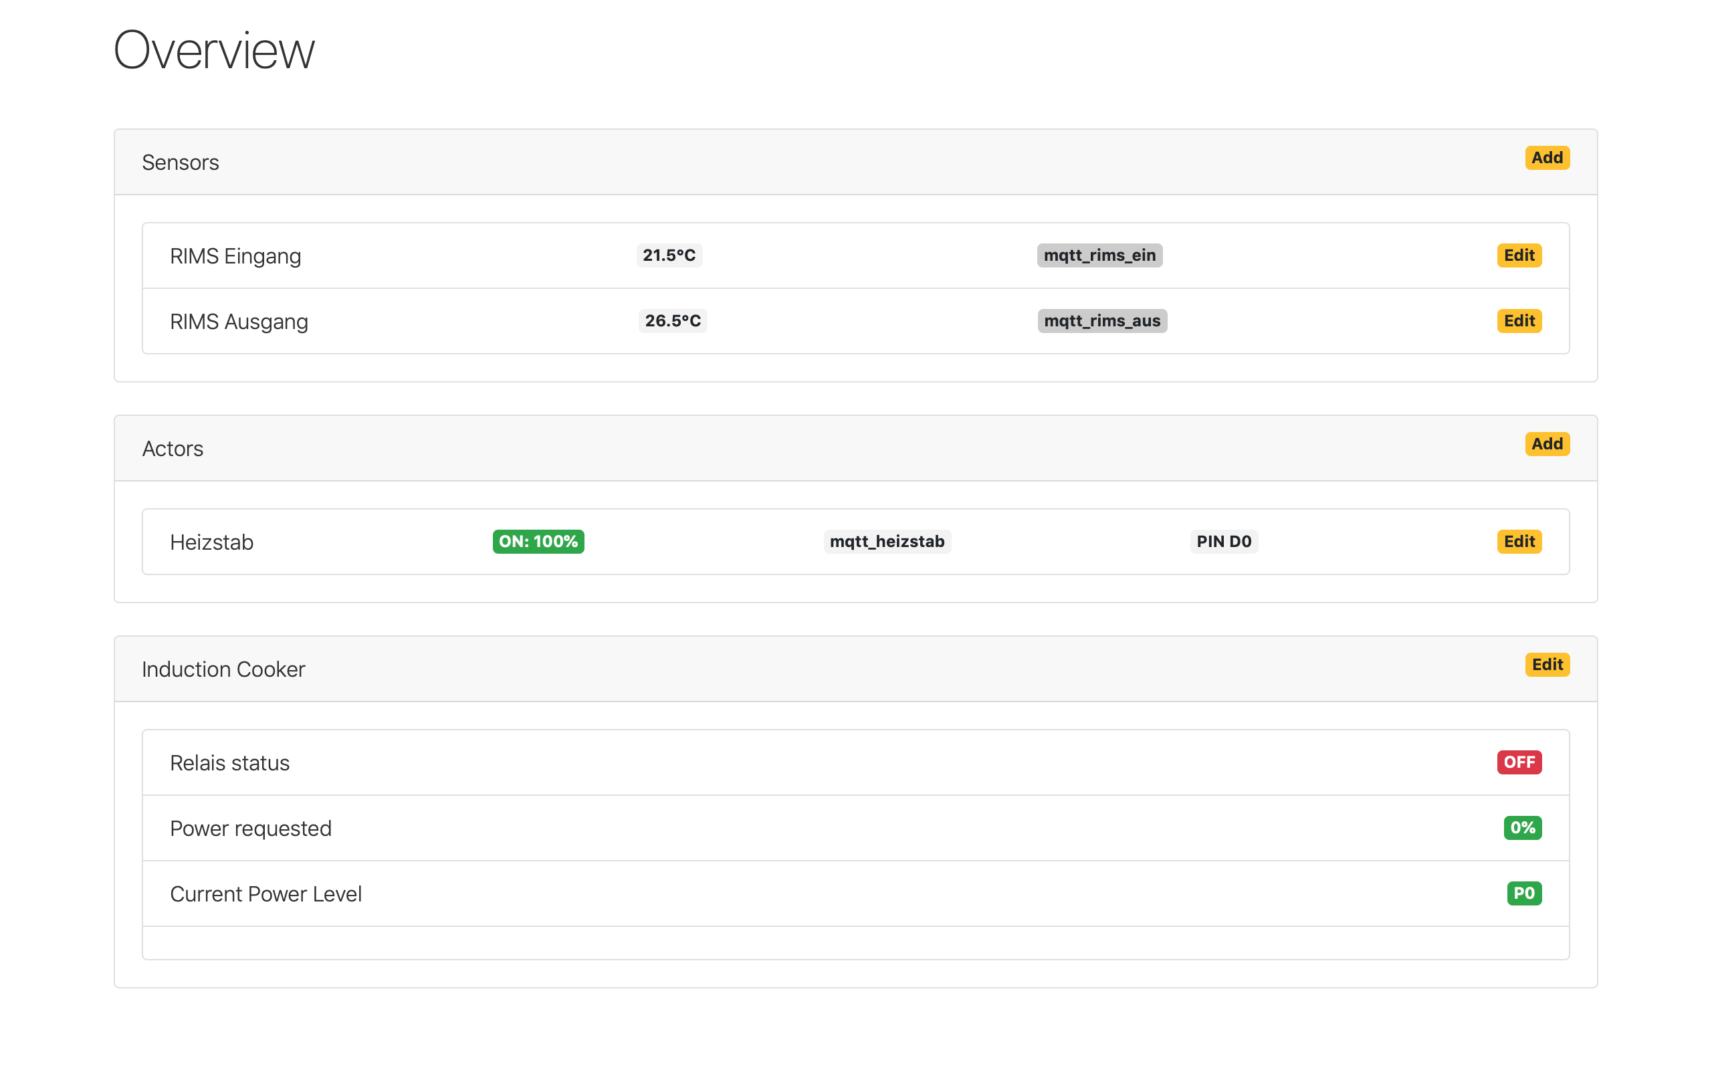Click the P0 power level badge
Viewport: 1712px width, 1070px height.
[1523, 893]
